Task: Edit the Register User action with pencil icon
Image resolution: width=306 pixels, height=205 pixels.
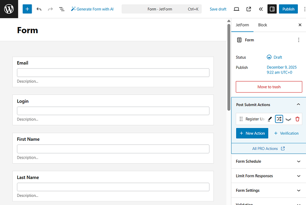Action: tap(270, 119)
